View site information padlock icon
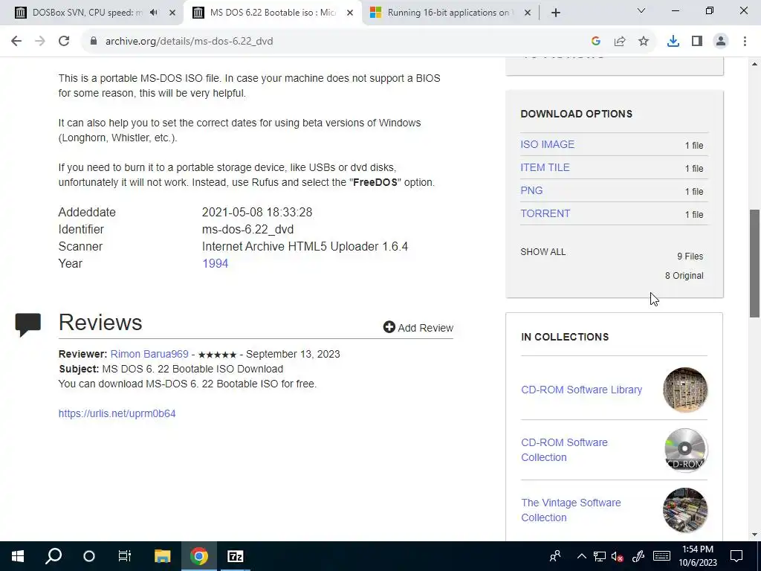761x571 pixels. pyautogui.click(x=93, y=42)
